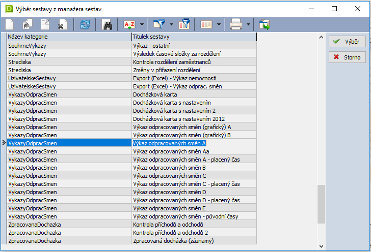Image resolution: width=371 pixels, height=252 pixels.
Task: Confirm selection with the Výběr button
Action: [x=347, y=42]
